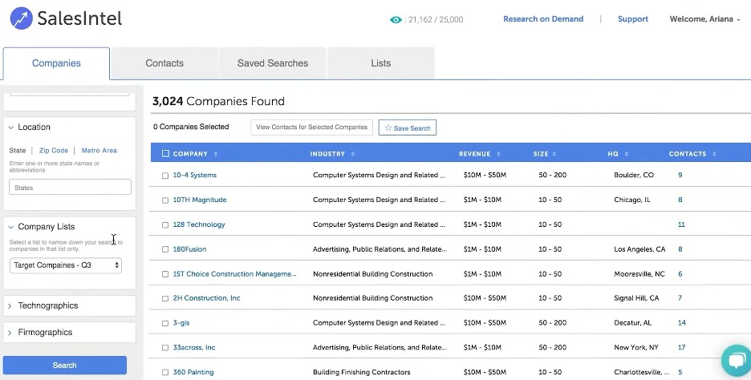Click the Boulder, CO HQ cell
Image resolution: width=751 pixels, height=380 pixels.
634,175
